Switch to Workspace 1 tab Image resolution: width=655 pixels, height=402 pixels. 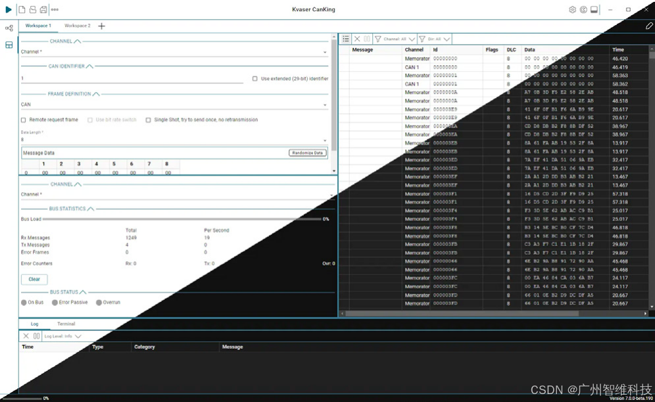(x=38, y=26)
